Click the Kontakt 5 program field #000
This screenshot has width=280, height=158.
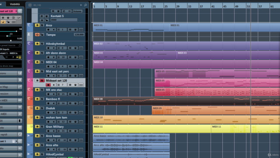(x=64, y=20)
